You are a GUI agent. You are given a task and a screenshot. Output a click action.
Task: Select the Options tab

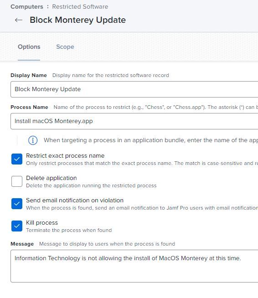coord(29,47)
